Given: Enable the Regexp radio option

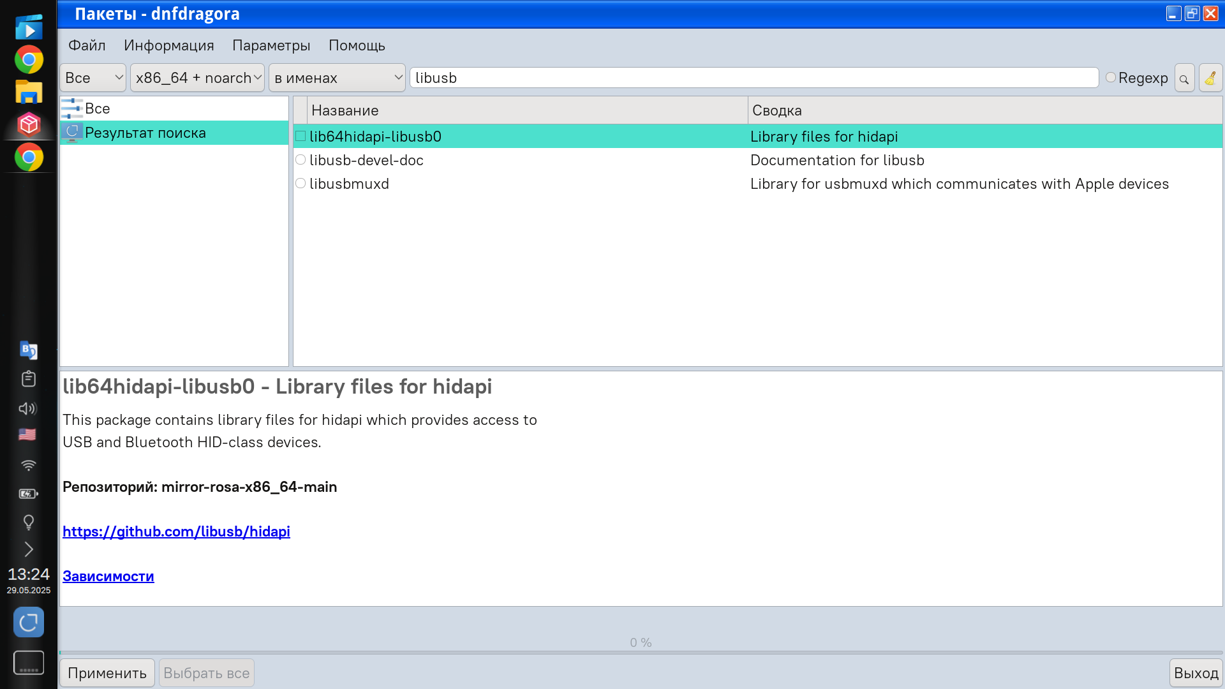Looking at the screenshot, I should pyautogui.click(x=1111, y=78).
